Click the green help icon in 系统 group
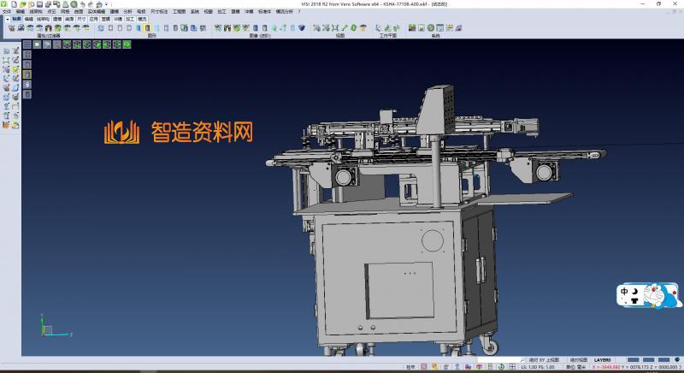Screen dimensions: 684x373 tap(433, 28)
